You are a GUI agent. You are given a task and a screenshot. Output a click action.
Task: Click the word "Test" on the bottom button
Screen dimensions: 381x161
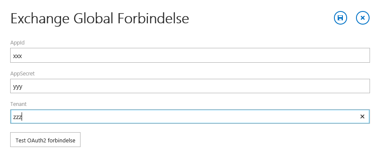(x=21, y=140)
